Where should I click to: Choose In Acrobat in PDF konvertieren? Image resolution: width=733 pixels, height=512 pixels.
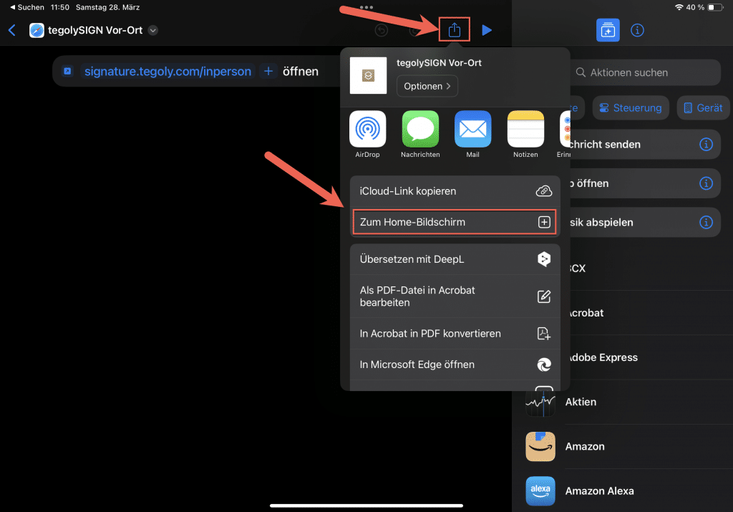(455, 334)
